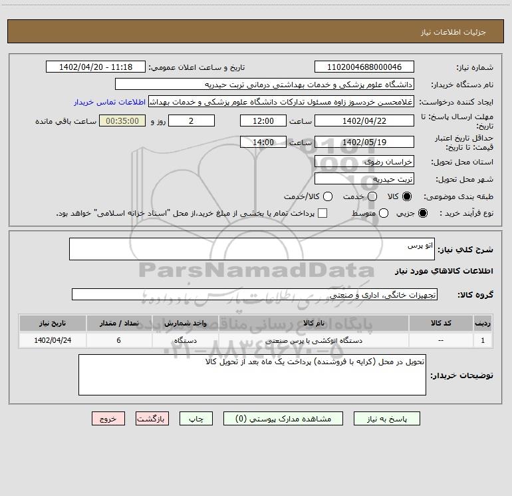
Task: Click the price validity date 1402/05/19
Action: [364, 142]
